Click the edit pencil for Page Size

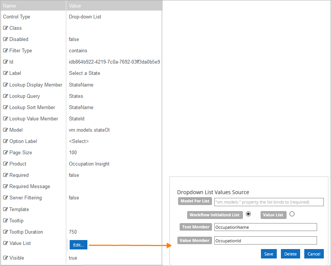pos(5,152)
